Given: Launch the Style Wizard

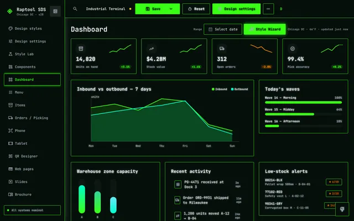Looking at the screenshot, I should click(x=264, y=29).
